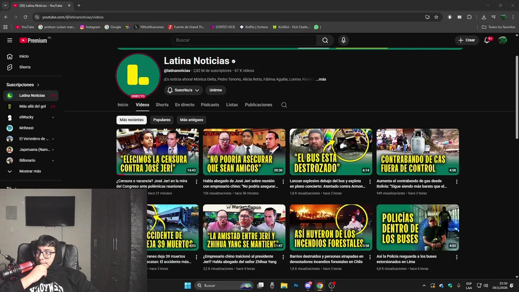Image resolution: width=519 pixels, height=292 pixels.
Task: Expand channel description with ...más
Action: (x=321, y=79)
